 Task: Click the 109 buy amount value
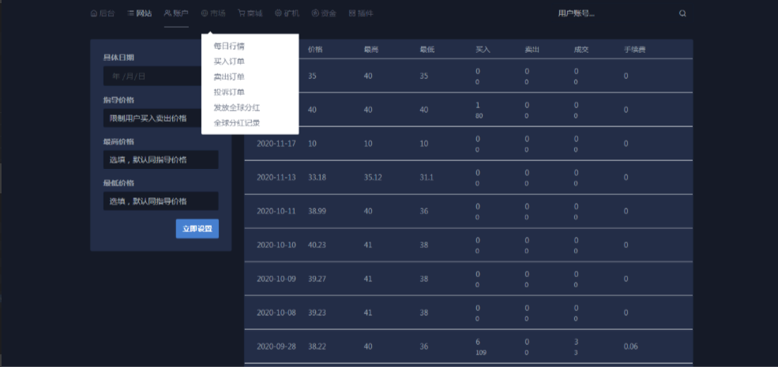(481, 353)
